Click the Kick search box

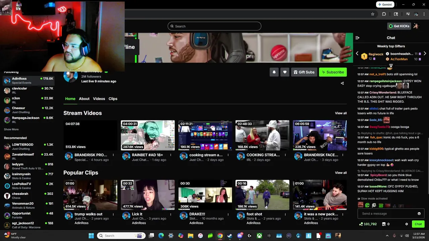pyautogui.click(x=214, y=26)
